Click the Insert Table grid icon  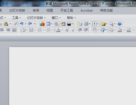(48, 24)
